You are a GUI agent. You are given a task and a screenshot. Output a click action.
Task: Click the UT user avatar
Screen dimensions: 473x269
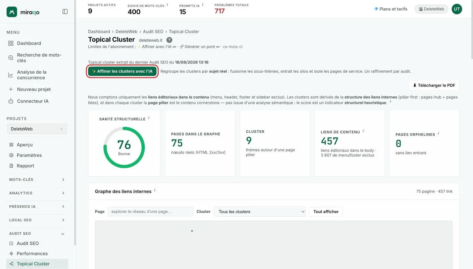[457, 9]
